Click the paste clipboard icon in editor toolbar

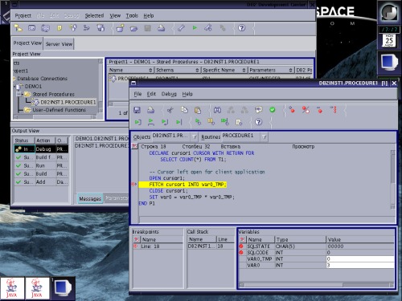click(x=198, y=110)
